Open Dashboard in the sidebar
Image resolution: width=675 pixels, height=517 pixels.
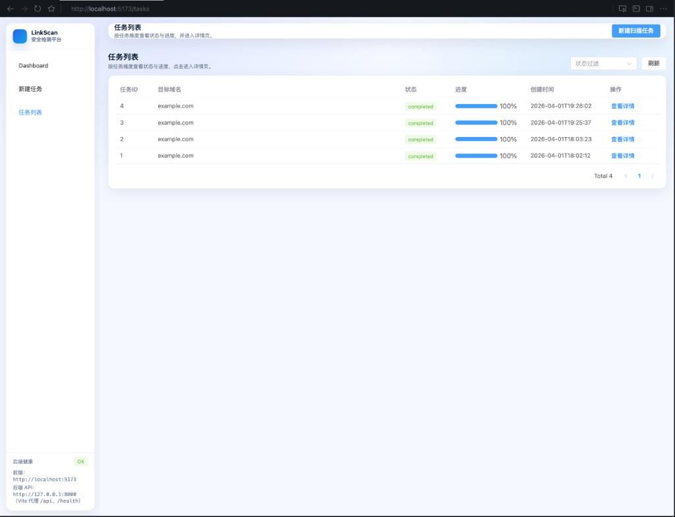(33, 65)
